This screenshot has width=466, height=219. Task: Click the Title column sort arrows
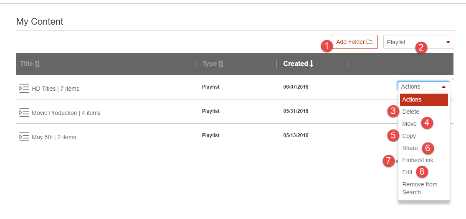(x=37, y=64)
